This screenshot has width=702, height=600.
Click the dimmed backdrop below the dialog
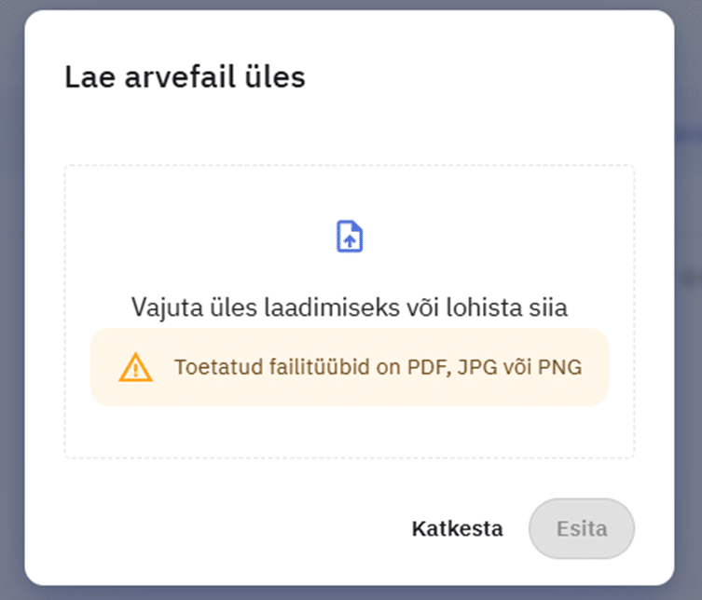pyautogui.click(x=349, y=593)
